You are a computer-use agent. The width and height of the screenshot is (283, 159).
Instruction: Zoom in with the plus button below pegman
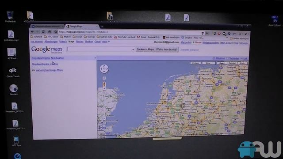coord(104,88)
